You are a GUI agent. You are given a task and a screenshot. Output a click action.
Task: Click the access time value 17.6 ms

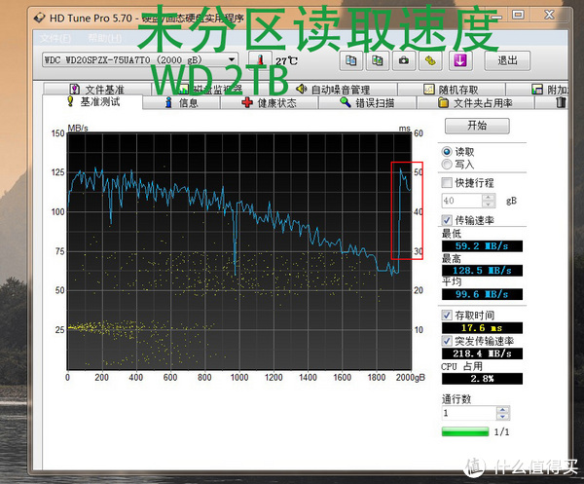482,328
